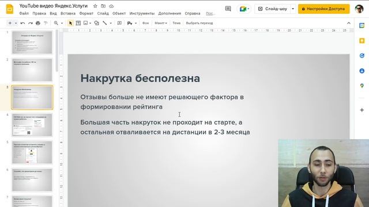Open zoom level dropdown arrow
The width and height of the screenshot is (369, 207).
[x=62, y=23]
